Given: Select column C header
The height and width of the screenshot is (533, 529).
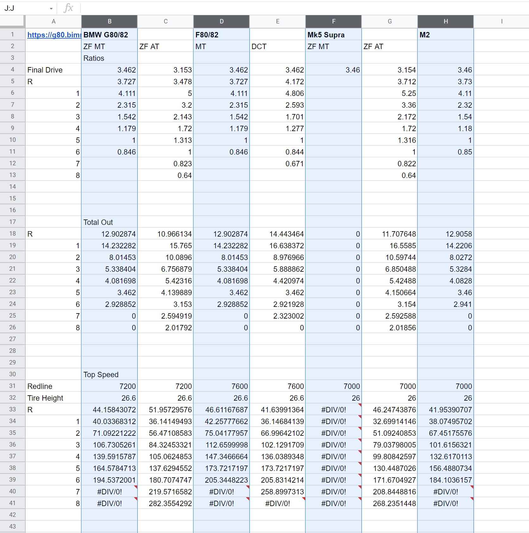Looking at the screenshot, I should tap(166, 22).
